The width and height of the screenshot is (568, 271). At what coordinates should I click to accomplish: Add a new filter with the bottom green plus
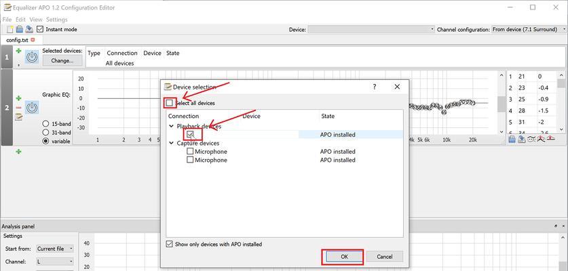tap(18, 151)
